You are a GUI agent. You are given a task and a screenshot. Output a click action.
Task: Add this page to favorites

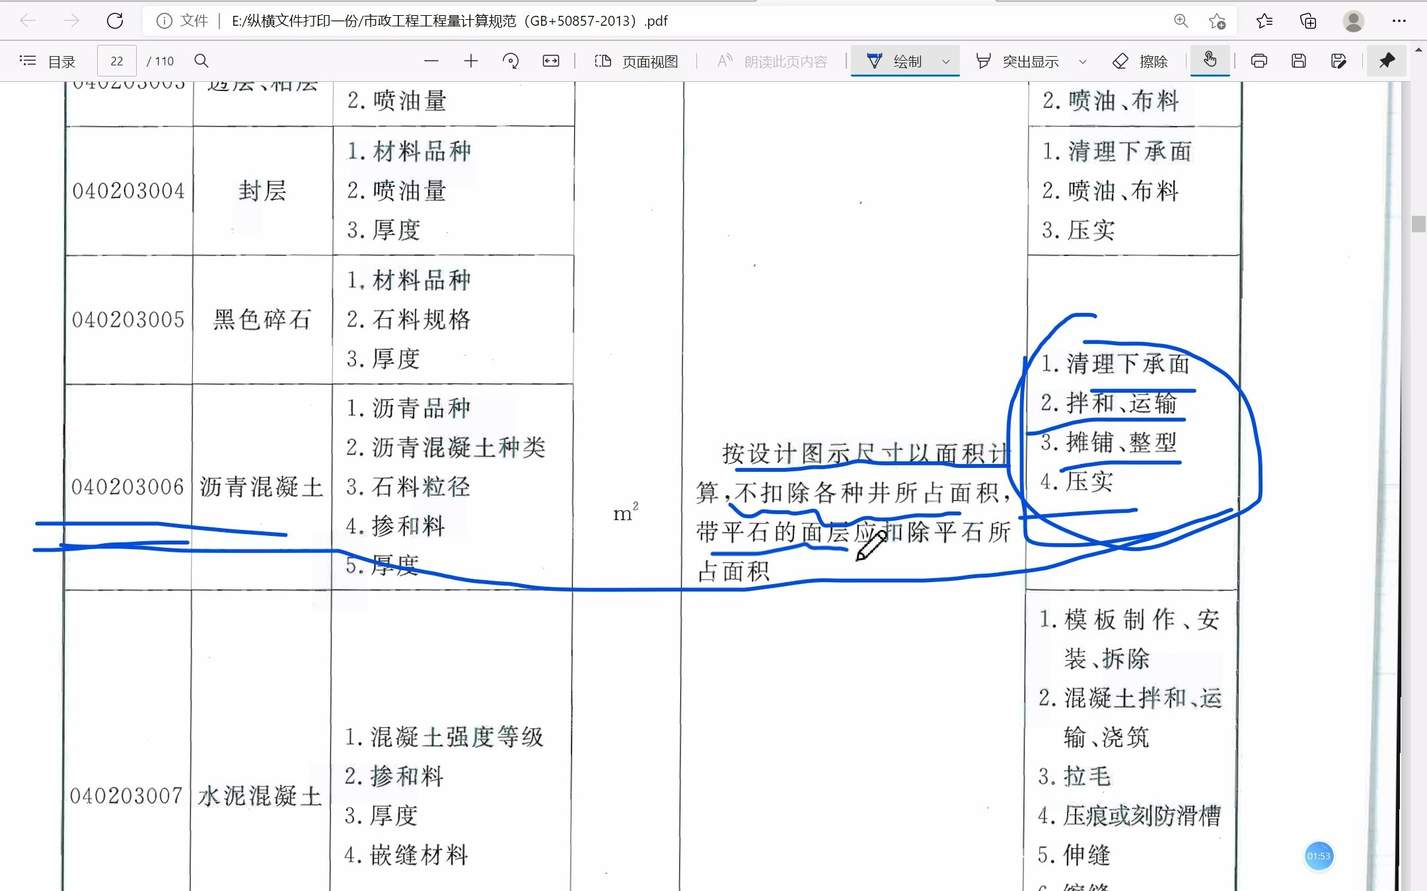tap(1217, 21)
